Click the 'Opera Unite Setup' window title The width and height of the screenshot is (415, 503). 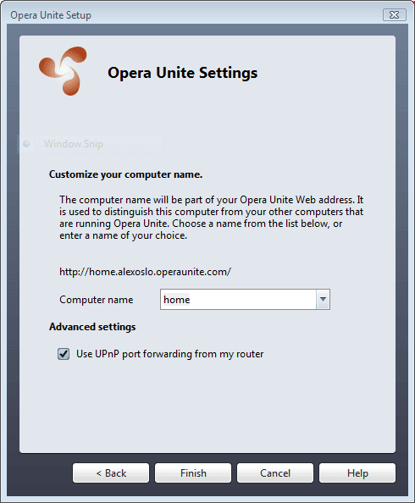[x=51, y=15]
